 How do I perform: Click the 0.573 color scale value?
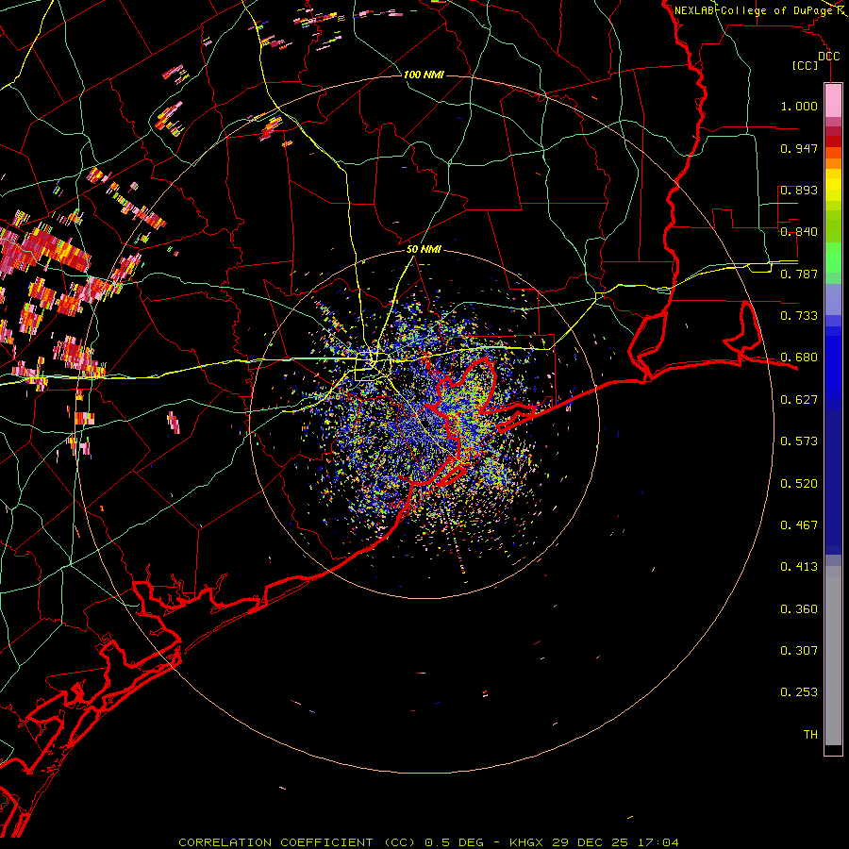click(x=799, y=441)
